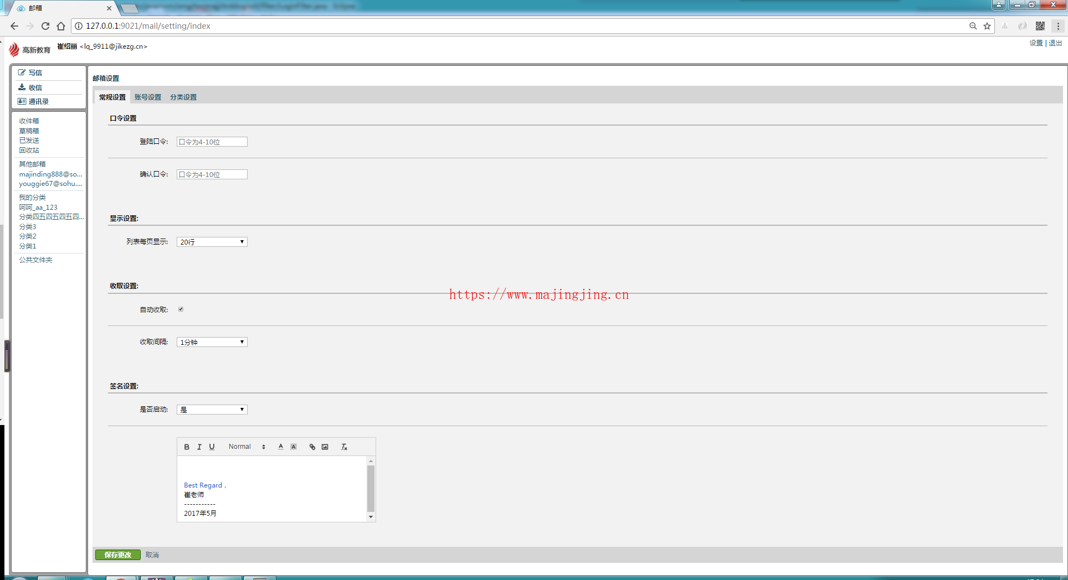
Task: Switch to the 常规设置 tab
Action: [x=112, y=97]
